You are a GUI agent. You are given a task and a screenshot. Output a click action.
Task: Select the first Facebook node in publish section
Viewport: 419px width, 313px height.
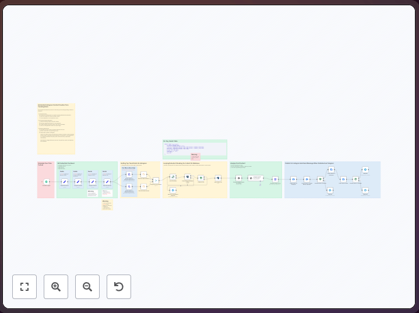(x=293, y=180)
